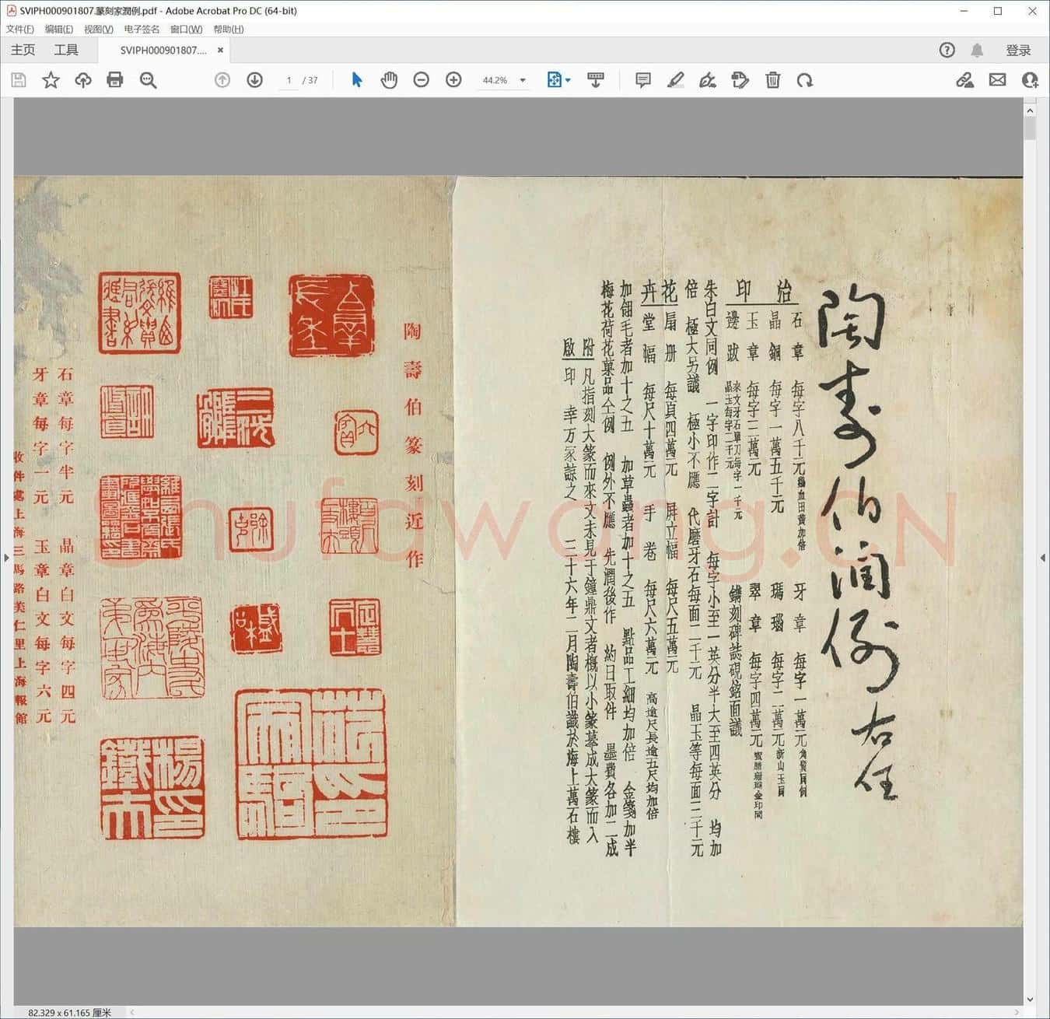Switch to the 主页 tab
The image size is (1050, 1019).
pyautogui.click(x=23, y=51)
